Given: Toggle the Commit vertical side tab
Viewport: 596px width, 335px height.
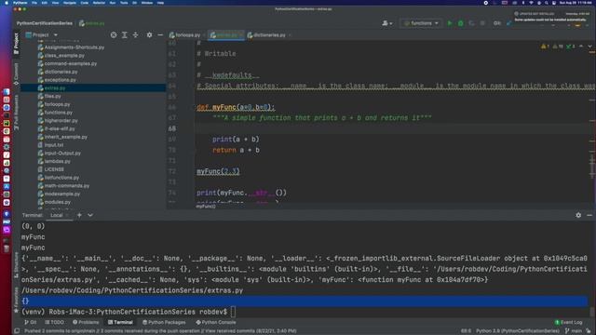Looking at the screenshot, I should point(16,74).
